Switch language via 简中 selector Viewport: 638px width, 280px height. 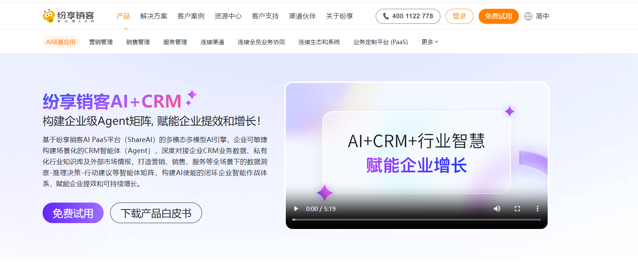(x=542, y=16)
